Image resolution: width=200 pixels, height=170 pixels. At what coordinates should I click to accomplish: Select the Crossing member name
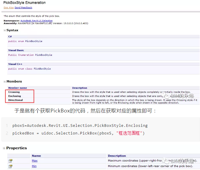point(14,92)
